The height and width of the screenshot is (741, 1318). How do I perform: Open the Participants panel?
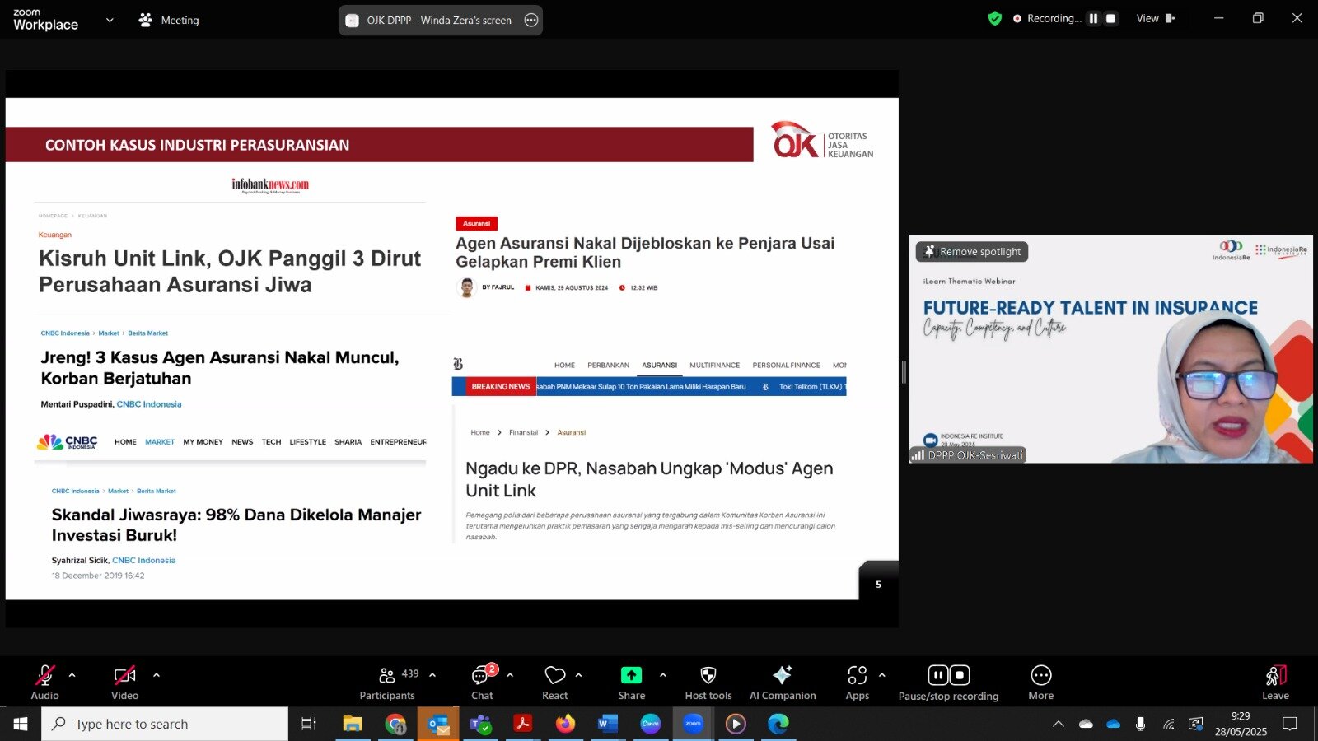[387, 683]
